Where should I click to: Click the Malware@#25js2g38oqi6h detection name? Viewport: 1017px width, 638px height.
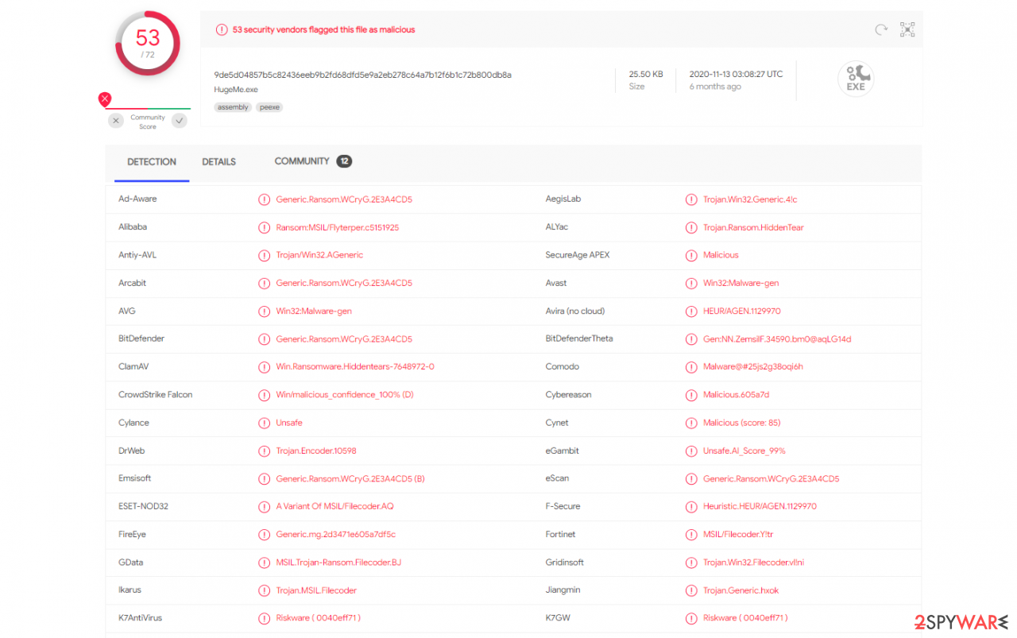coord(753,367)
